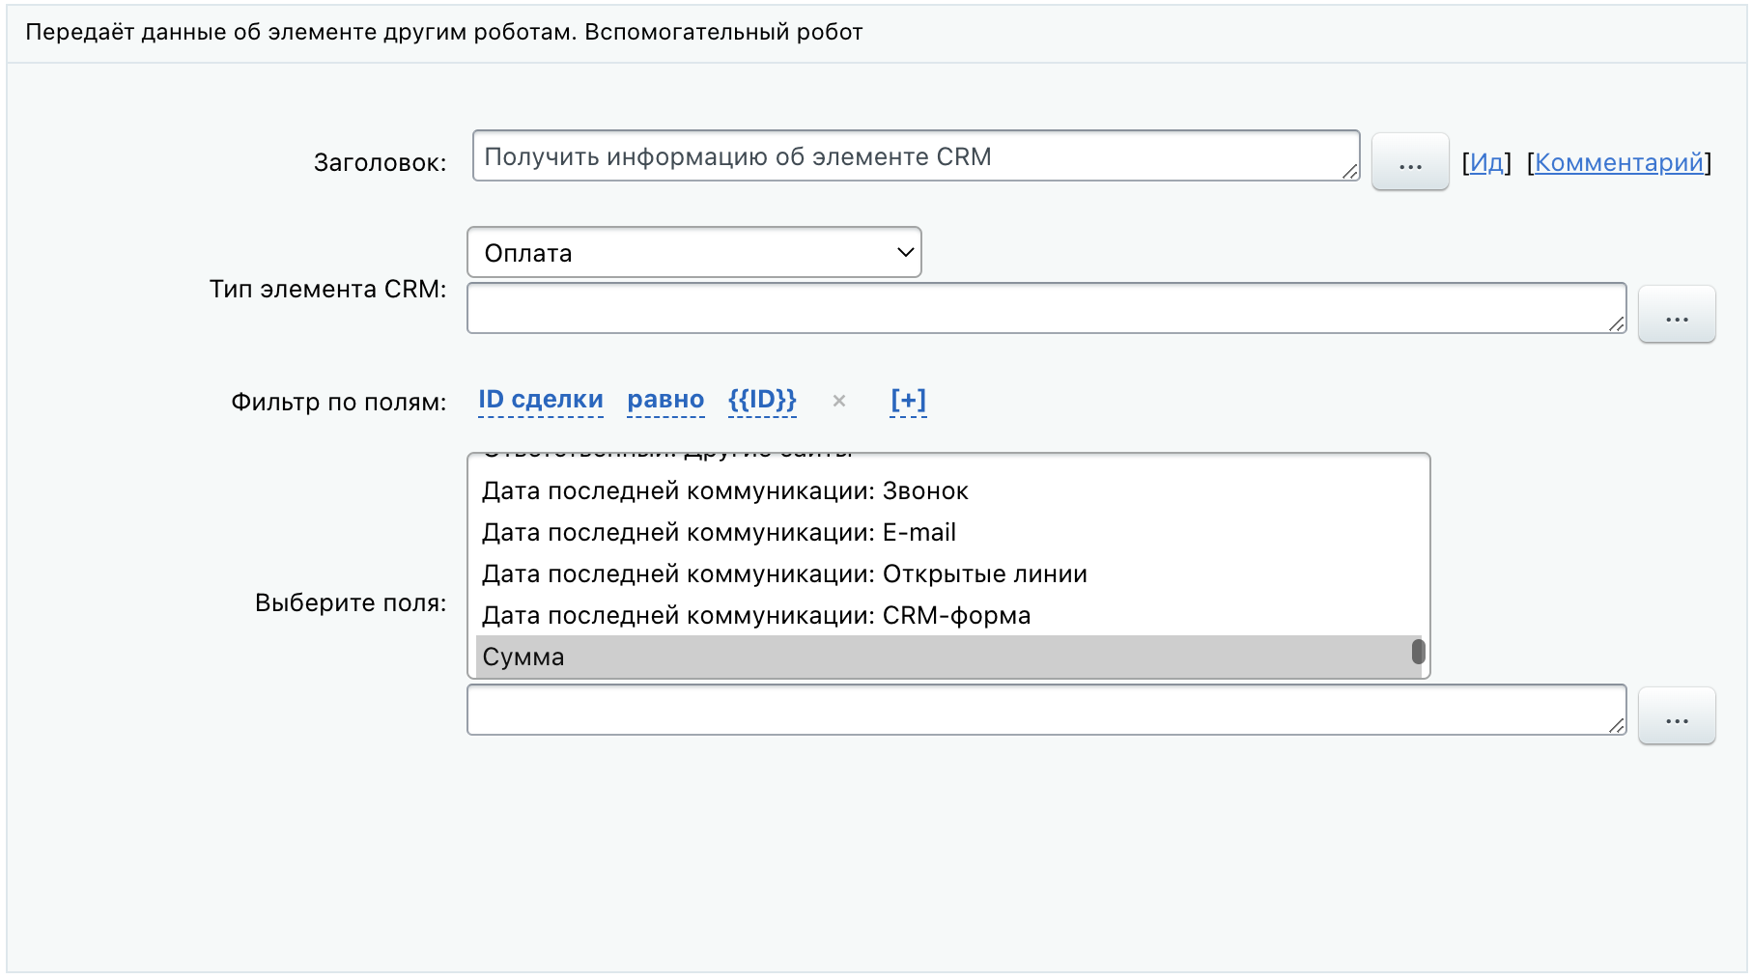
Task: Change the равно comparison operator
Action: point(665,400)
